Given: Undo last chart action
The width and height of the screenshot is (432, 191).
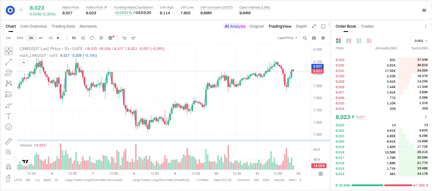Looking at the screenshot, I should pyautogui.click(x=124, y=38).
